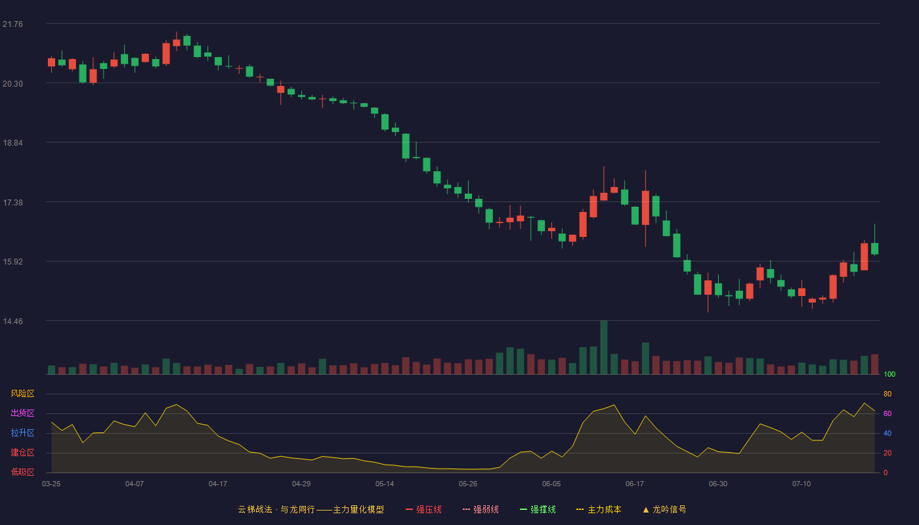This screenshot has height=525, width=919.
Task: Click the 06-05 date label
Action: pos(551,484)
